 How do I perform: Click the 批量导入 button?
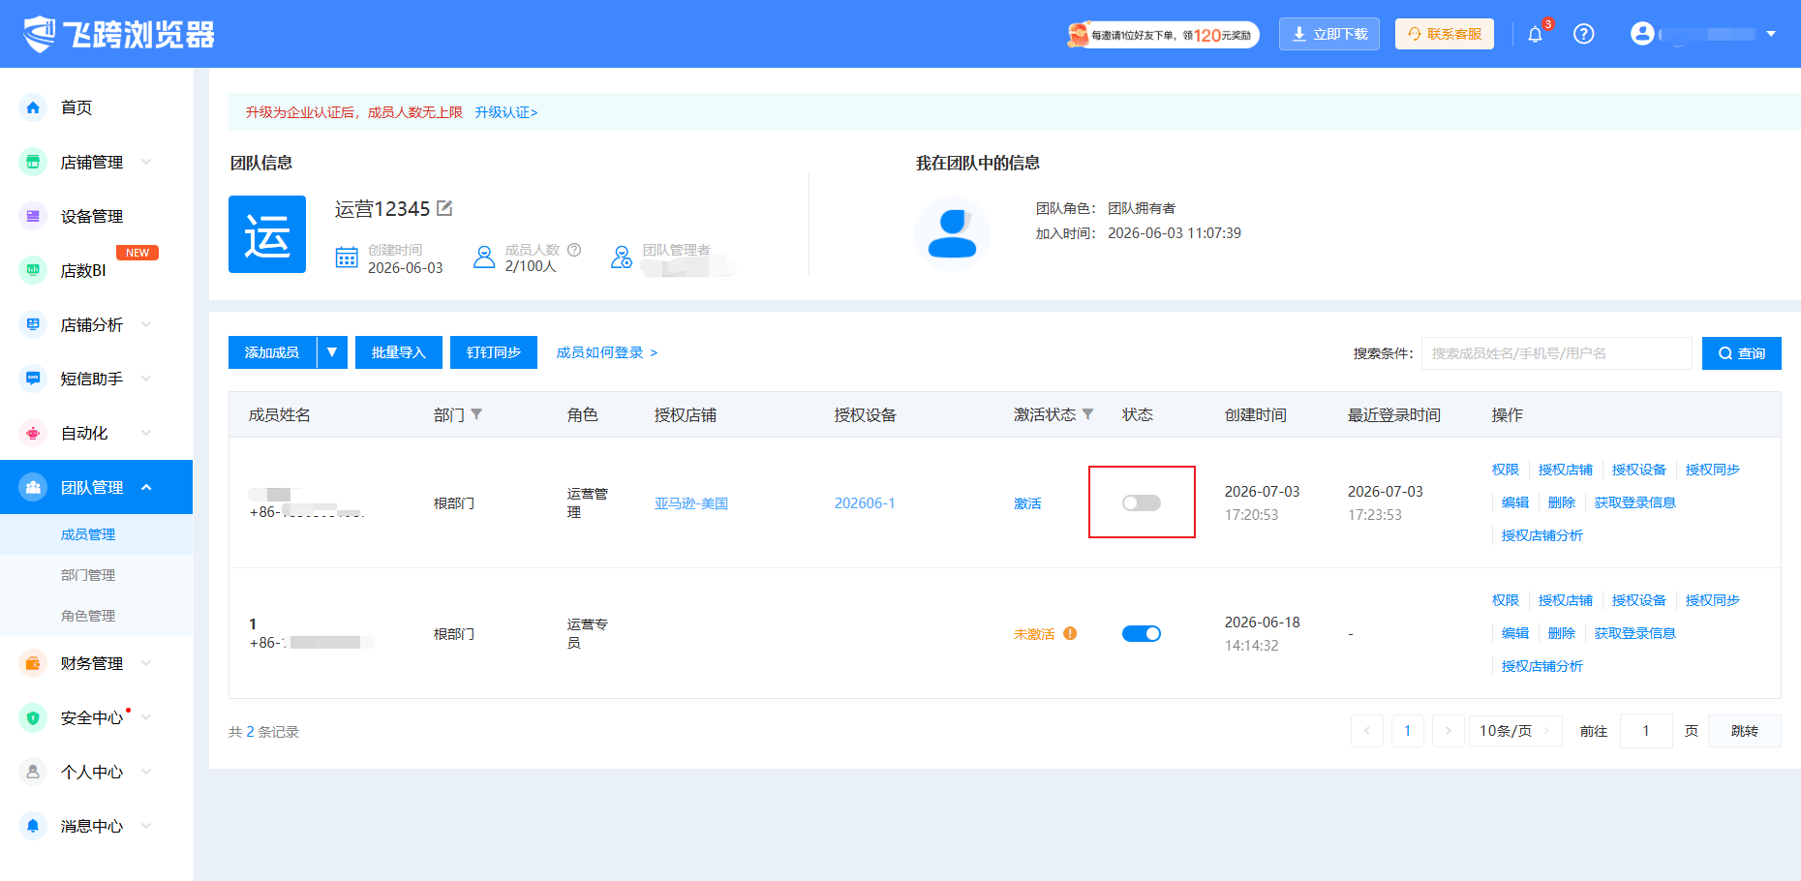point(399,352)
